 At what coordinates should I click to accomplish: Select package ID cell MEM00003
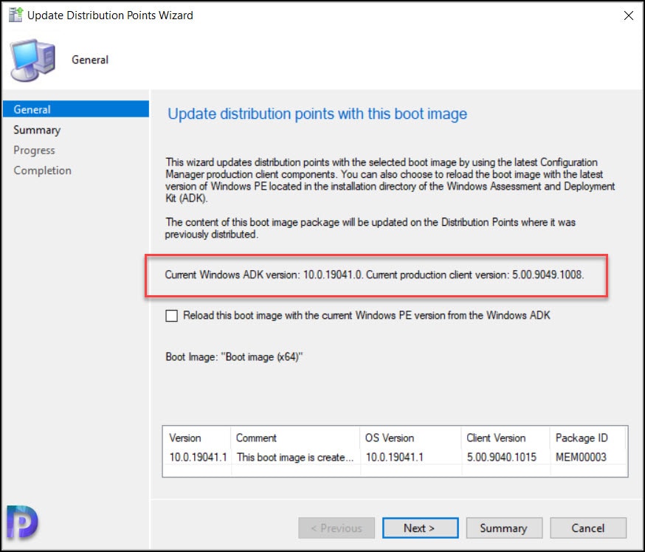click(x=581, y=457)
